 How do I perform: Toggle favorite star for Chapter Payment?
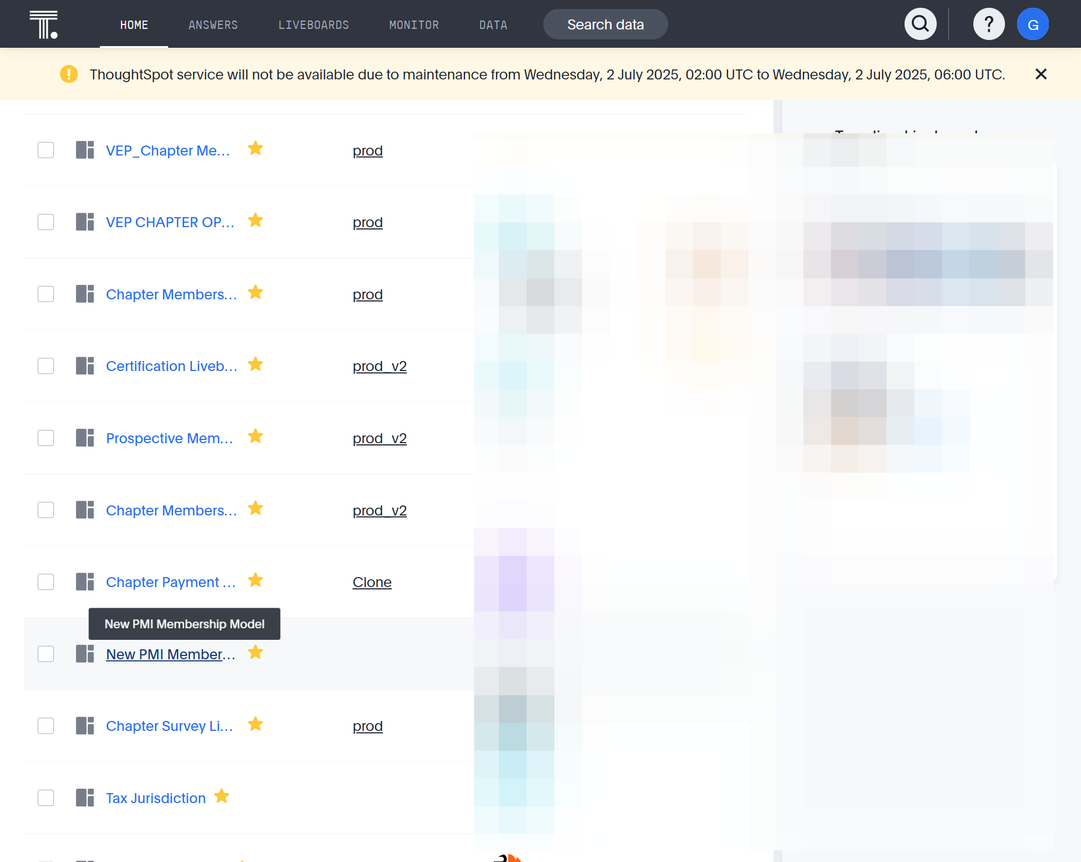255,580
